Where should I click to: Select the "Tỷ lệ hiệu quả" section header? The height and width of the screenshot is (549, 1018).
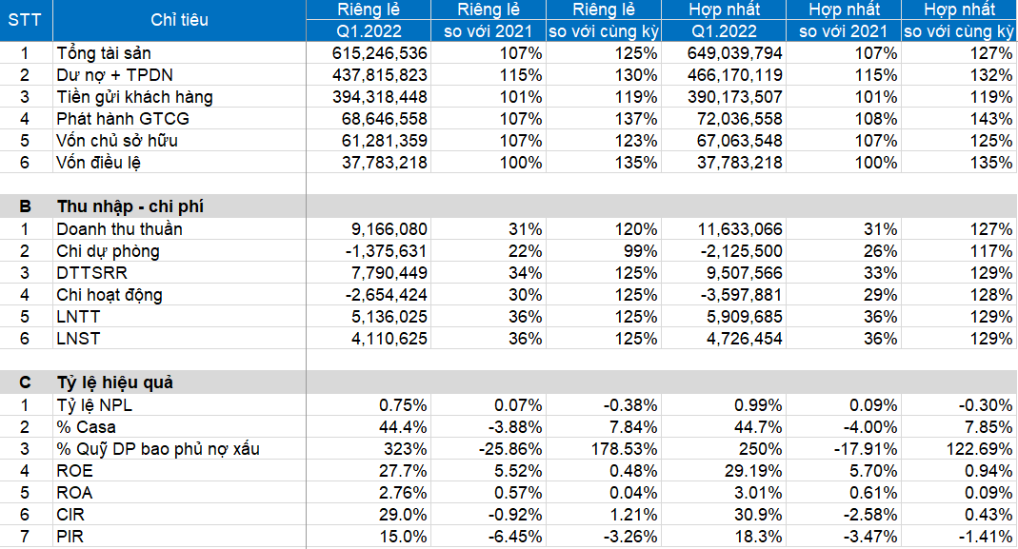pos(115,382)
